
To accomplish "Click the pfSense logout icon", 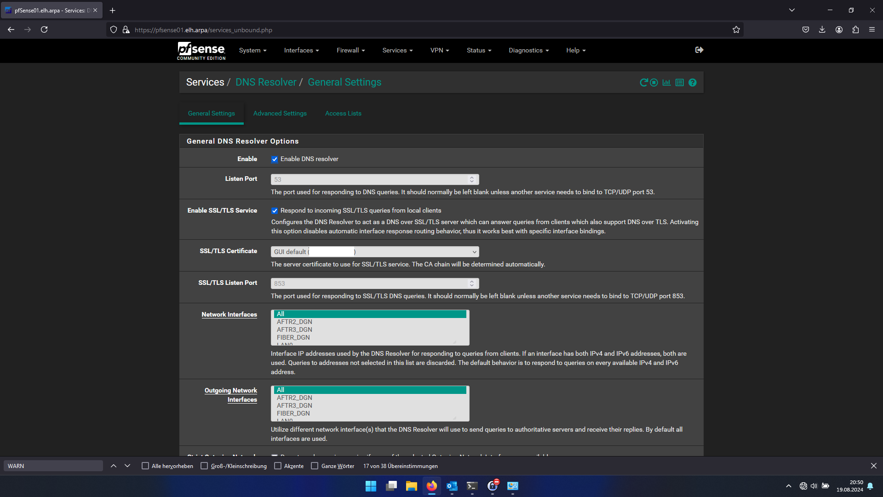I will 699,50.
